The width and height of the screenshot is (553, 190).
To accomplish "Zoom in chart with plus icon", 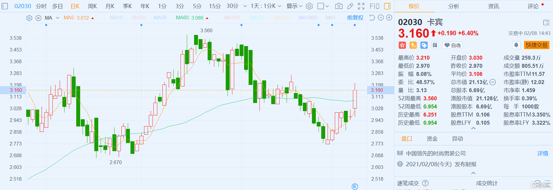I will click(389, 18).
